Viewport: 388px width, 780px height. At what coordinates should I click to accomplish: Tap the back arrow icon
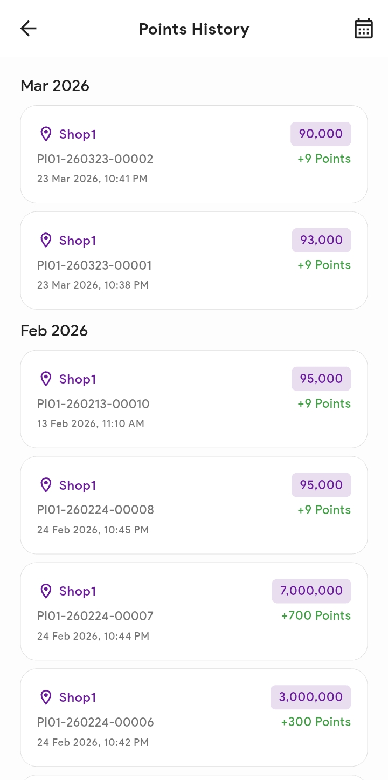(29, 29)
